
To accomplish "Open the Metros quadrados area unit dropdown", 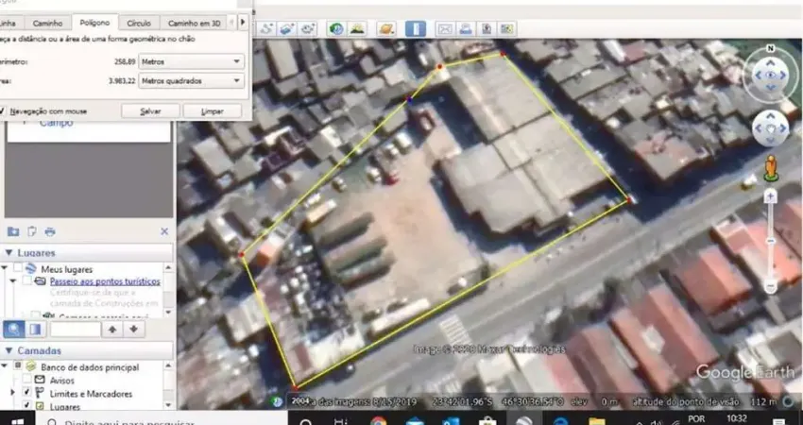I will pos(191,81).
